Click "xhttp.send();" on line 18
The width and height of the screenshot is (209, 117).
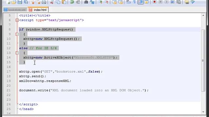pyautogui.click(x=33, y=76)
